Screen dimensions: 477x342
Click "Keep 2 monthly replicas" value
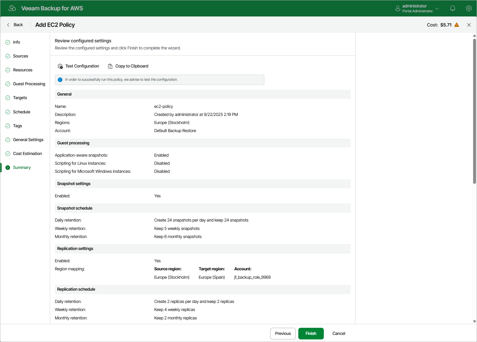(x=175, y=318)
